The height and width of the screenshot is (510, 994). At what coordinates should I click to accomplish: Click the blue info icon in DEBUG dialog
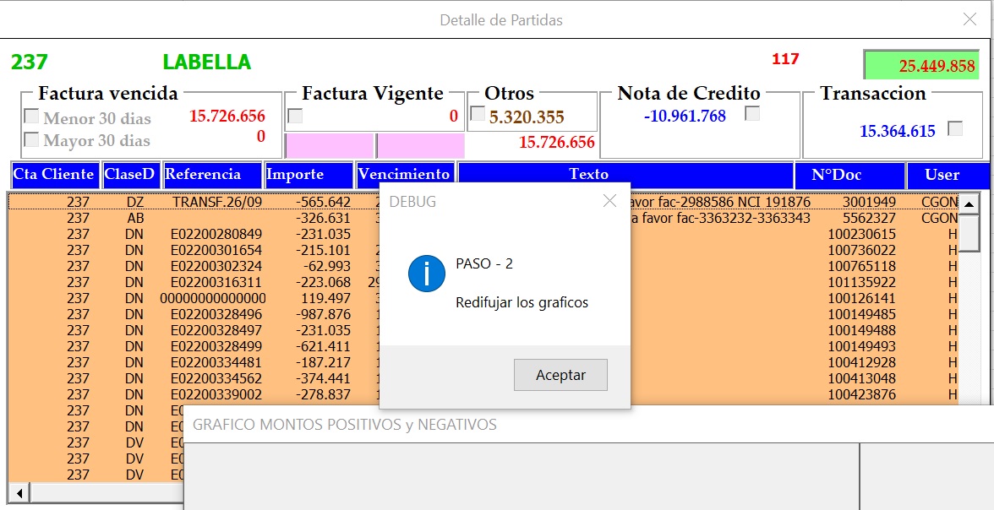coord(426,274)
